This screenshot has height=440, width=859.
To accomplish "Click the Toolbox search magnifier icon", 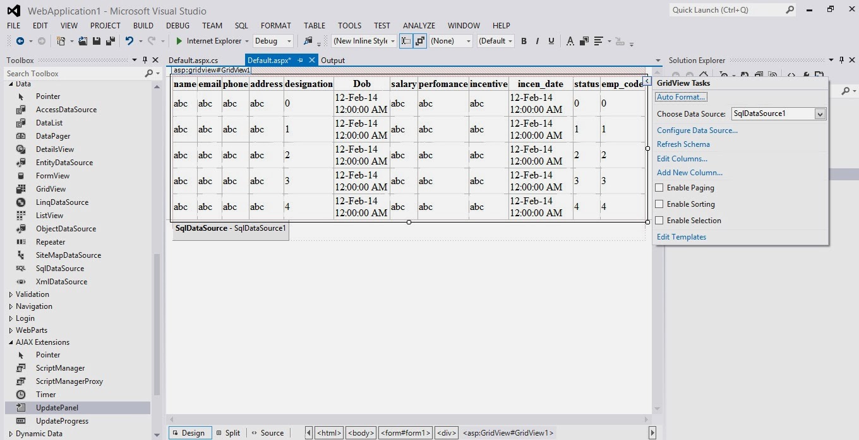I will [x=149, y=74].
